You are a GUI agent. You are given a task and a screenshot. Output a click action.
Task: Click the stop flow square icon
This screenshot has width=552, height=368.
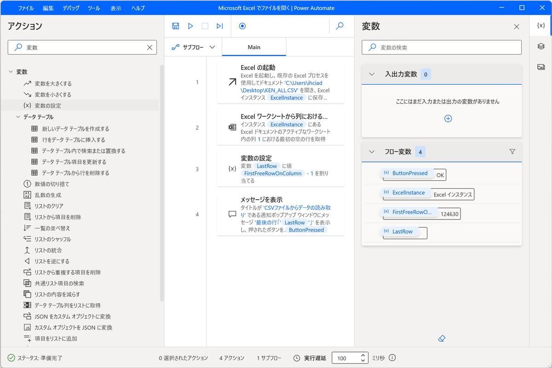click(x=205, y=26)
